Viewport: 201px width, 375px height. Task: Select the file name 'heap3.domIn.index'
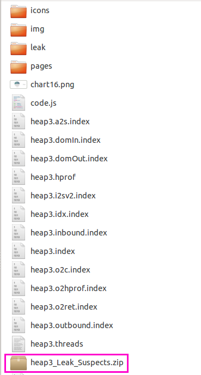pos(65,140)
